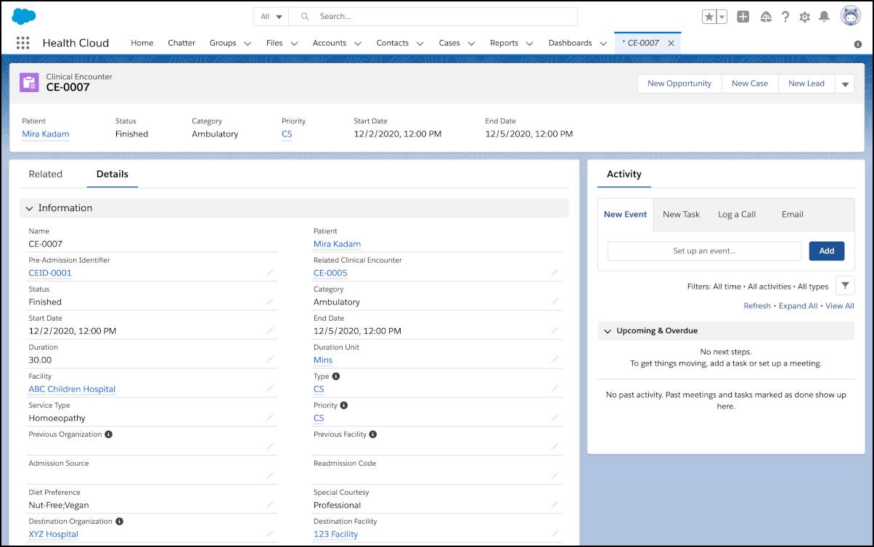Screen dimensions: 874x547
Task: Open the XYZ Hospital link
Action: 53,534
